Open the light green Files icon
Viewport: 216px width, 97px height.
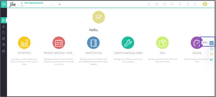coord(163,43)
